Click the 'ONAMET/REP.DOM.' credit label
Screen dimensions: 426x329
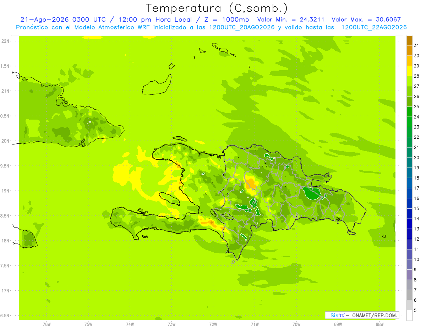(375, 315)
